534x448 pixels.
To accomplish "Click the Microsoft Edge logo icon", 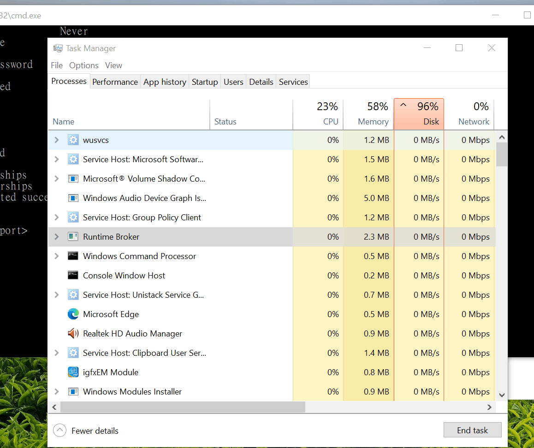I will tap(73, 314).
